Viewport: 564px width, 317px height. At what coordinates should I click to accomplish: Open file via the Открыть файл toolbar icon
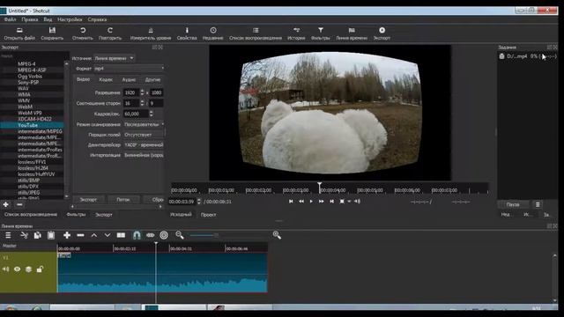coord(19,33)
